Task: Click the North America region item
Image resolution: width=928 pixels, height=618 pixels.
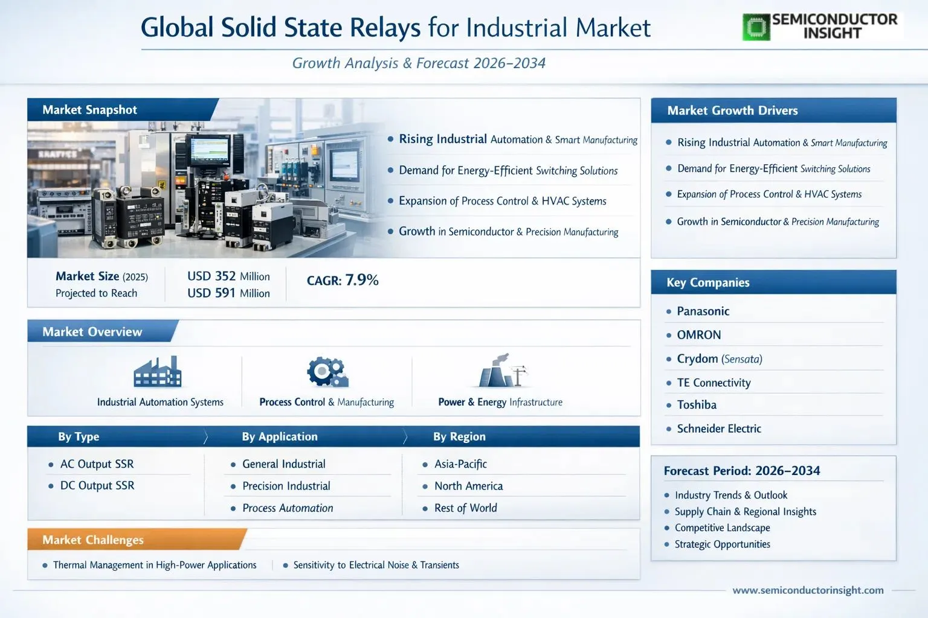Action: click(x=468, y=486)
